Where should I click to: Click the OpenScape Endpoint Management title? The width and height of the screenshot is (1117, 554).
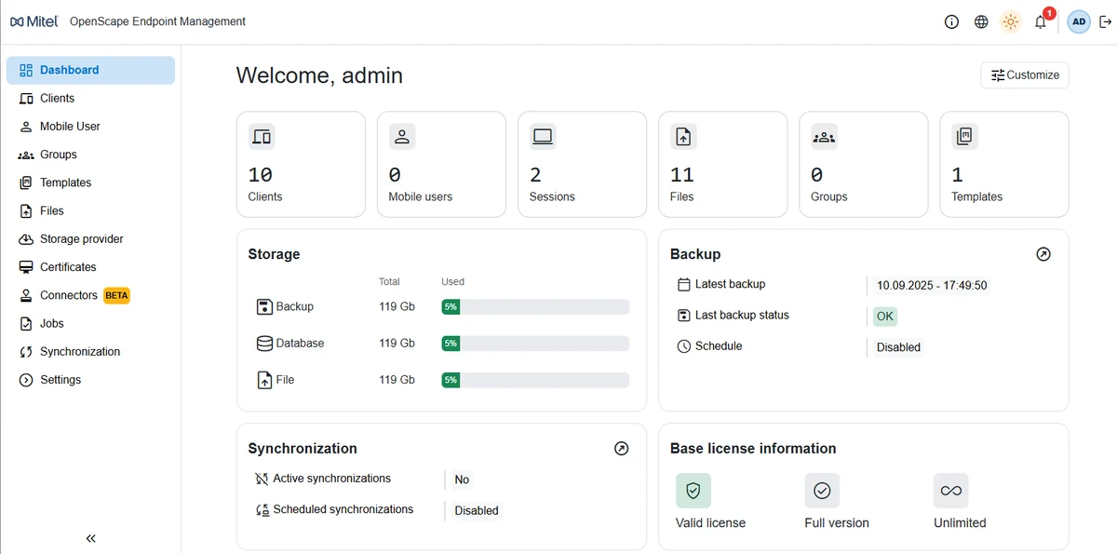[157, 21]
